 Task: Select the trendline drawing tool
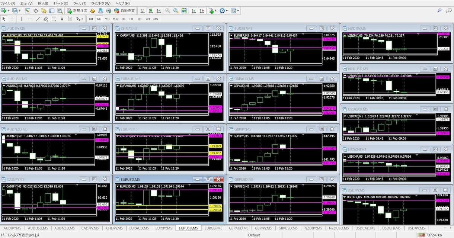(38, 19)
